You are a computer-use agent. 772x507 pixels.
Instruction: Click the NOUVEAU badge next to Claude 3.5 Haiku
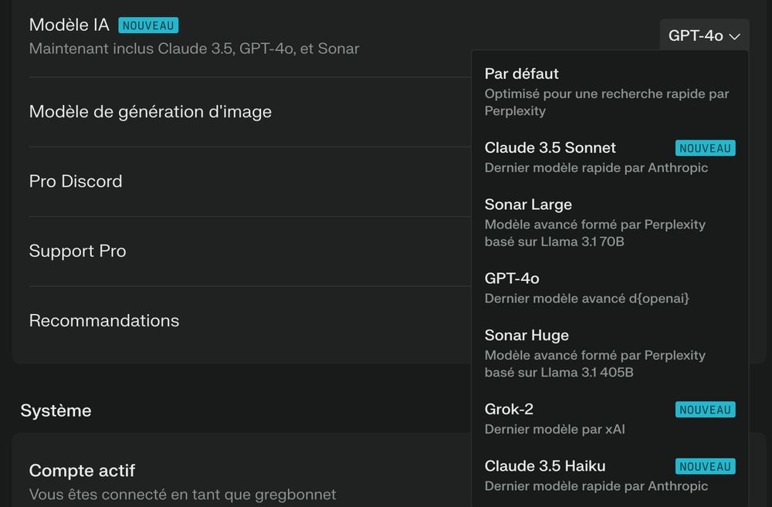pyautogui.click(x=705, y=466)
